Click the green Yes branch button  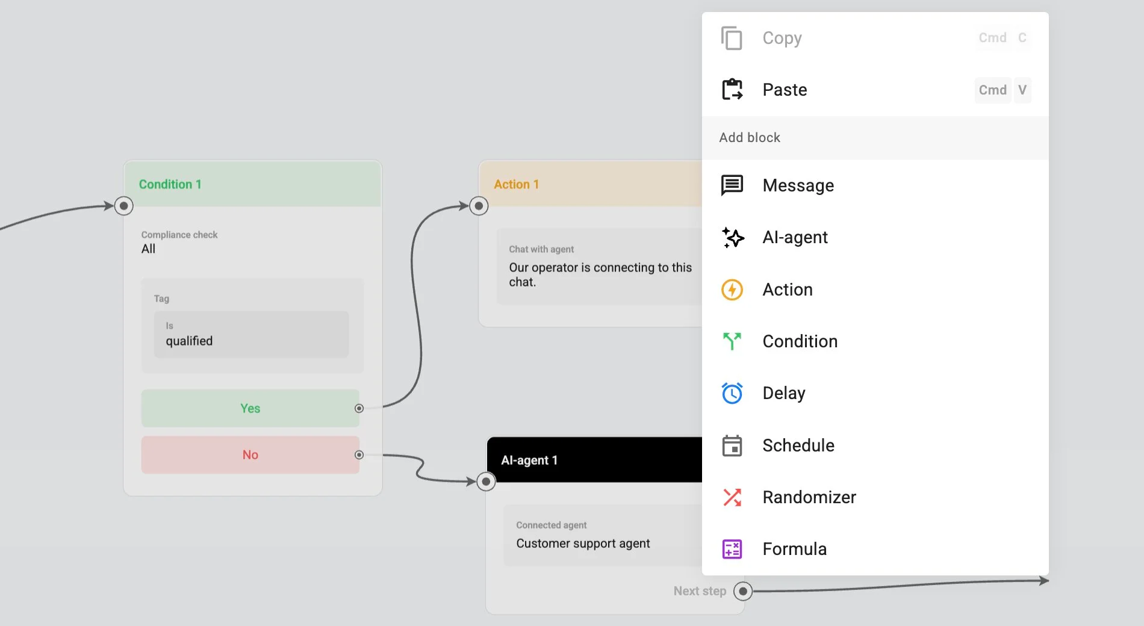250,408
